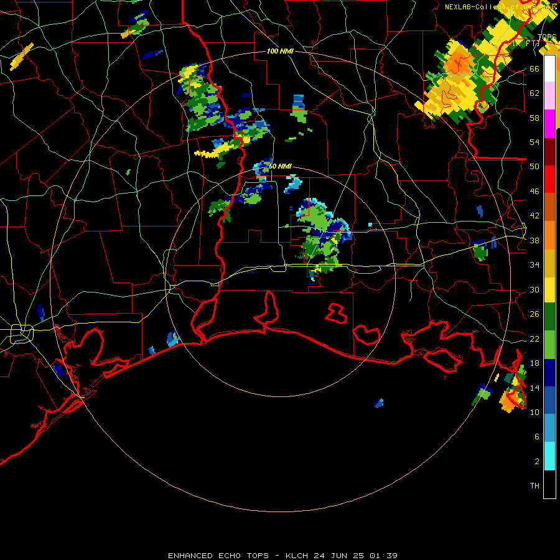Click the legend value "2"

pos(537,461)
